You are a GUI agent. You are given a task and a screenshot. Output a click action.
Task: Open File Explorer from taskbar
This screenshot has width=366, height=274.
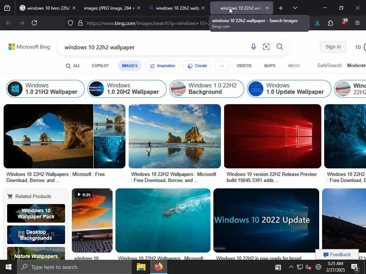[x=141, y=267]
